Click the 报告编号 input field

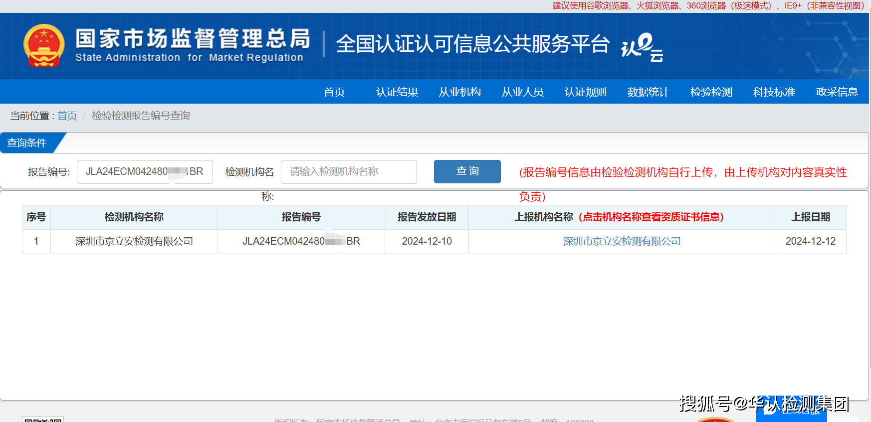145,172
